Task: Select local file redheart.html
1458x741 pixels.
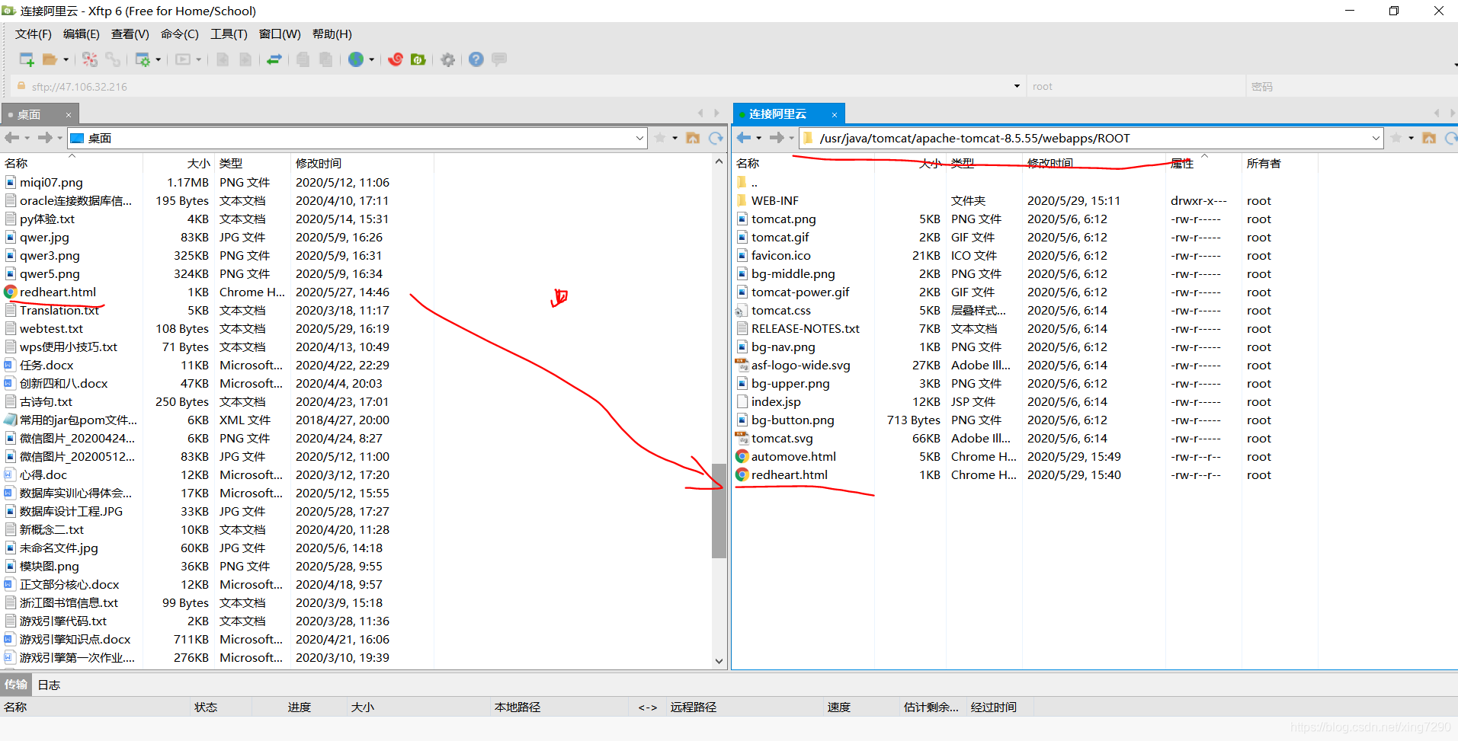Action: (58, 292)
